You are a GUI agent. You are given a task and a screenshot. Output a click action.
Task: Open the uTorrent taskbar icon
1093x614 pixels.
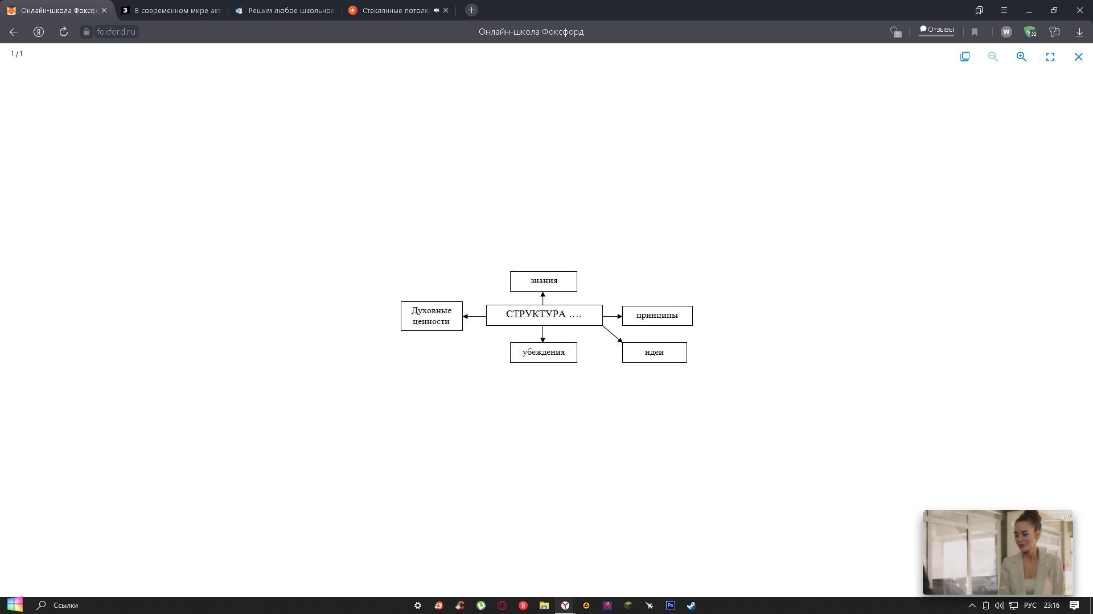tap(481, 605)
